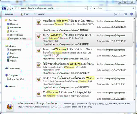Screen dimensions: 137x114
Task: Click file icon of Windows 7 Blogger Day result
Action: click(x=39, y=22)
